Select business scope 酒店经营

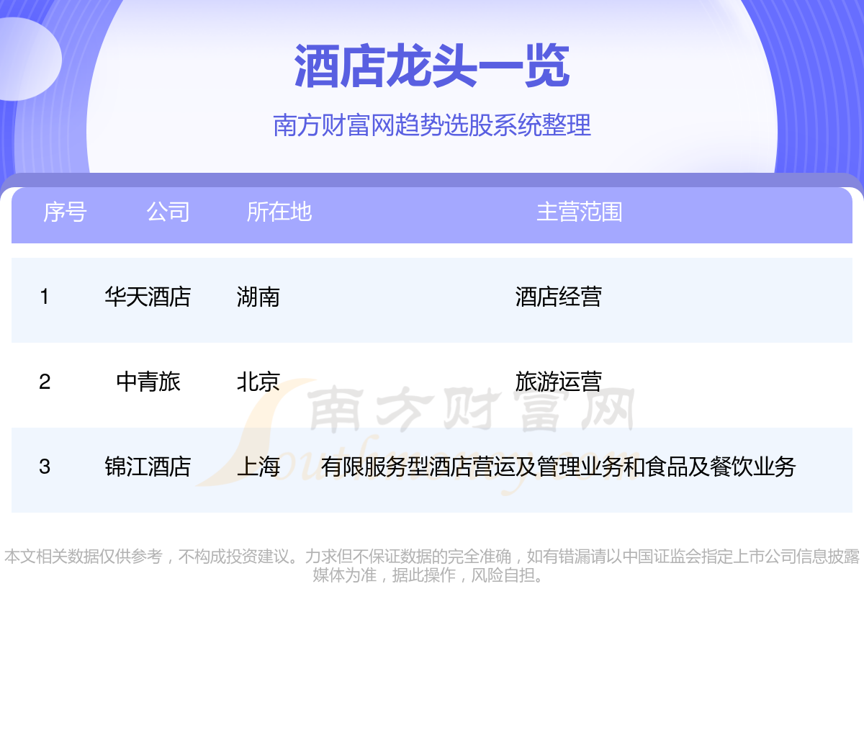coord(559,297)
